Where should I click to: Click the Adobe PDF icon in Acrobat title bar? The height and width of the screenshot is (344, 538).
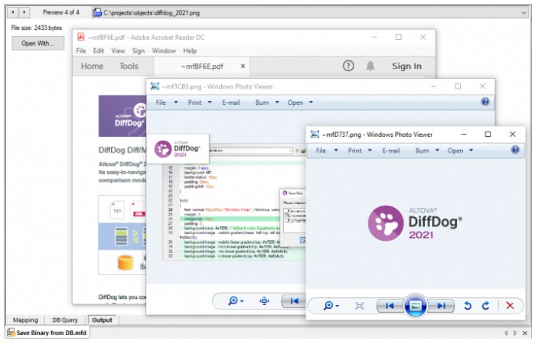(81, 37)
